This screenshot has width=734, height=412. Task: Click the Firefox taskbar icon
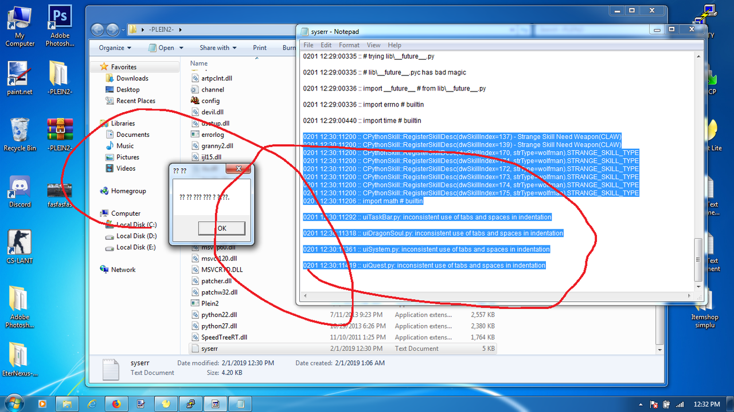click(x=117, y=404)
